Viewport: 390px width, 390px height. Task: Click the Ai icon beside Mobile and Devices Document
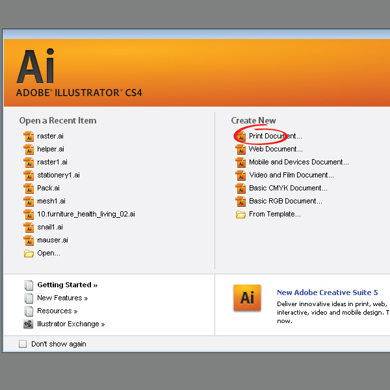coord(240,162)
